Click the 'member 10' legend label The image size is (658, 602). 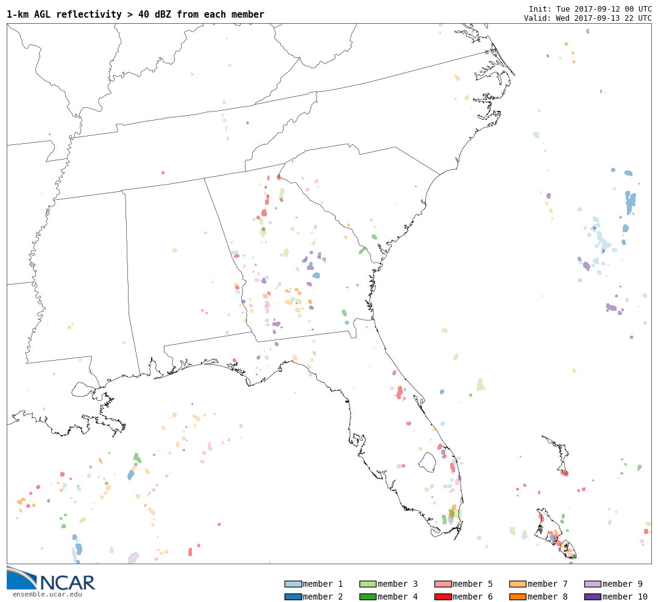tap(625, 597)
